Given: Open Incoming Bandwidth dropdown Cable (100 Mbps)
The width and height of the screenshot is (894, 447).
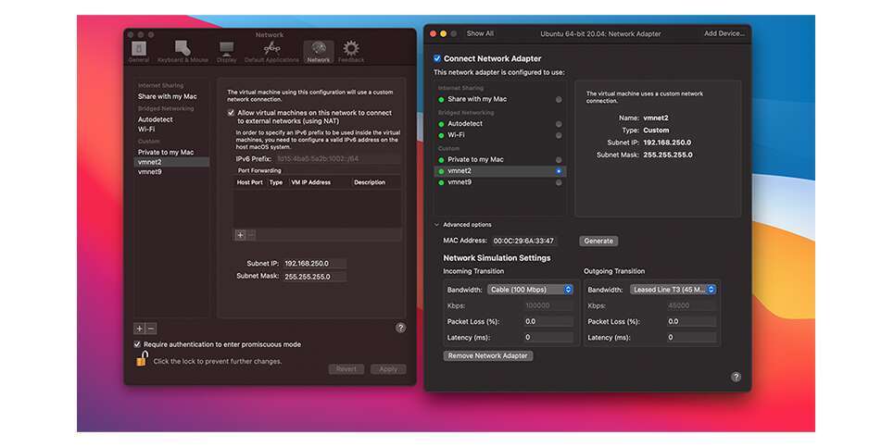Looking at the screenshot, I should [530, 290].
